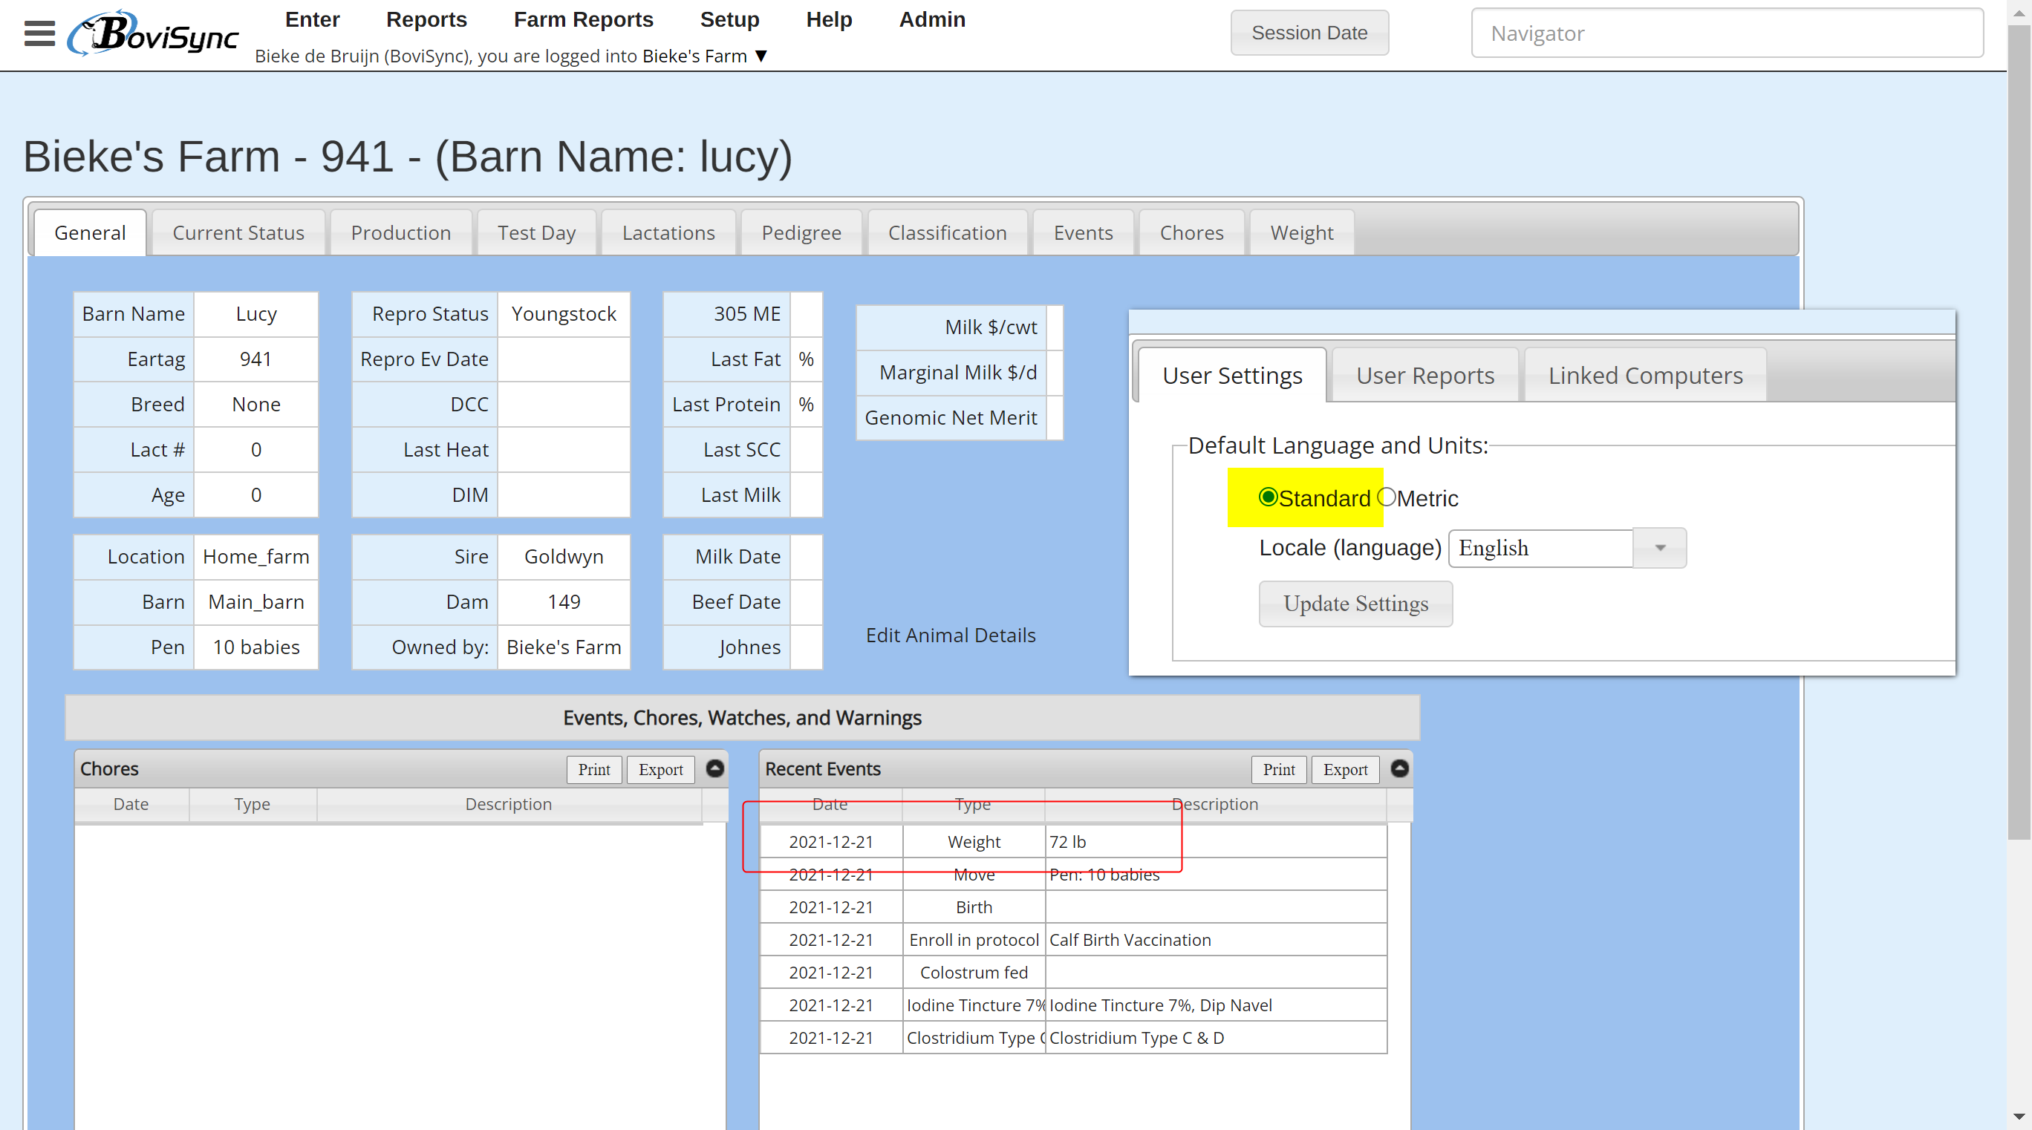
Task: Sort Chores by Type column header
Action: click(253, 803)
